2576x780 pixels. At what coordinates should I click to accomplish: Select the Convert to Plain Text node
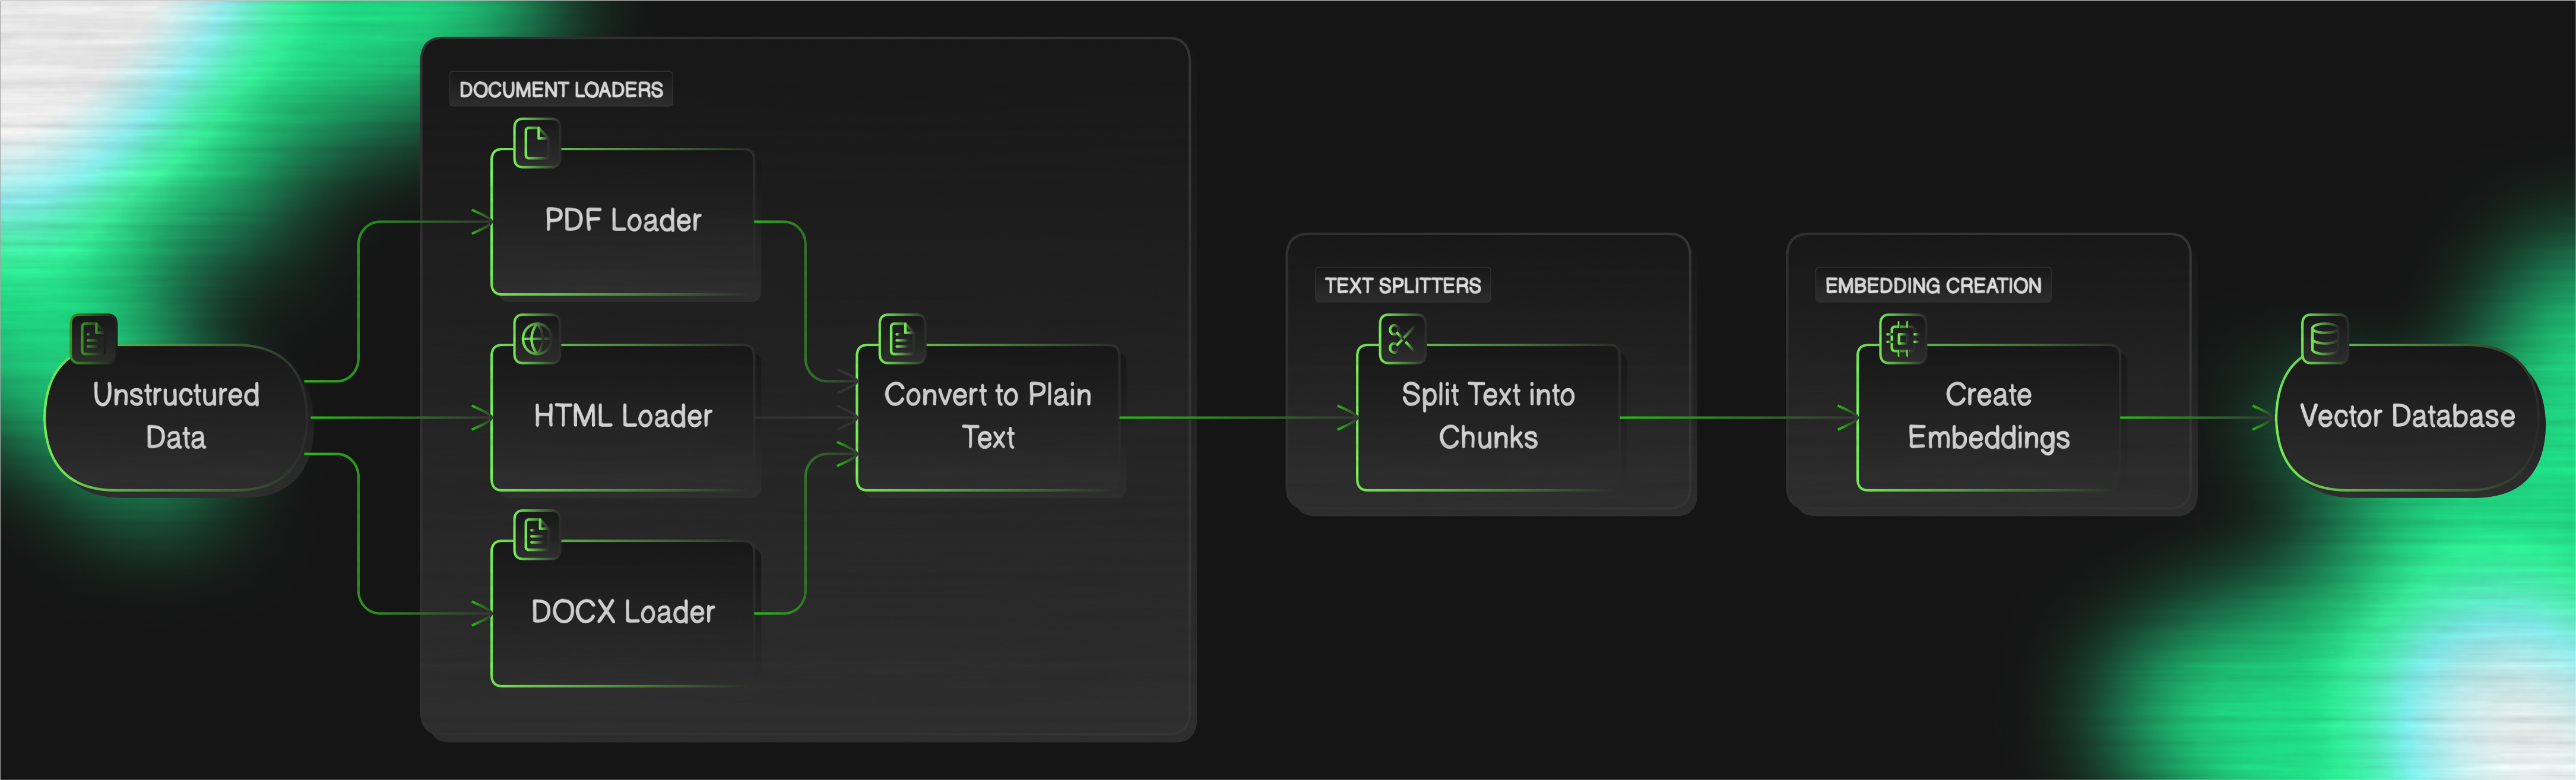988,417
